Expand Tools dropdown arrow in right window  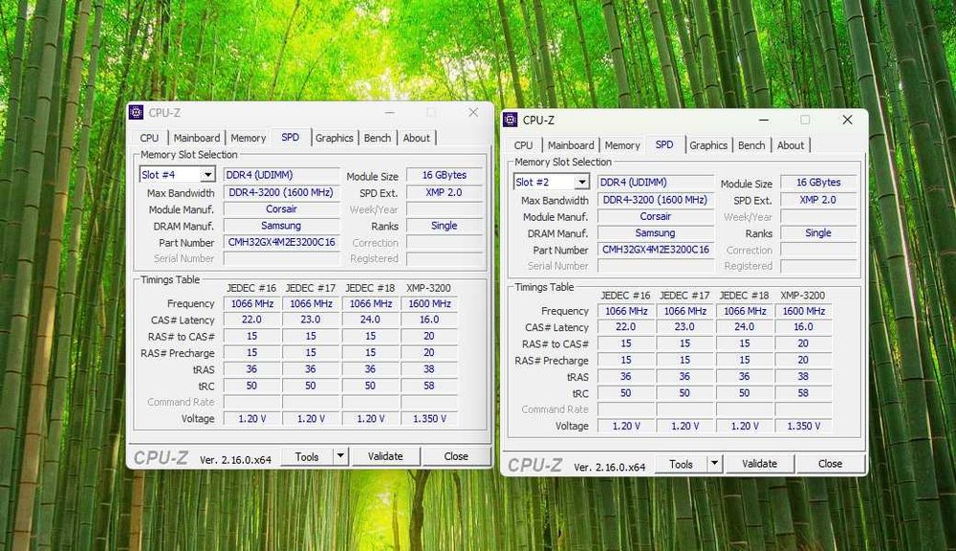pos(714,464)
